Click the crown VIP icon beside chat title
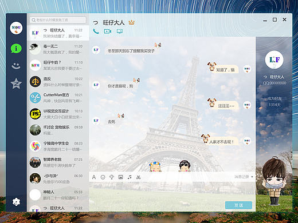This screenshot has width=298, height=223. 131,22
